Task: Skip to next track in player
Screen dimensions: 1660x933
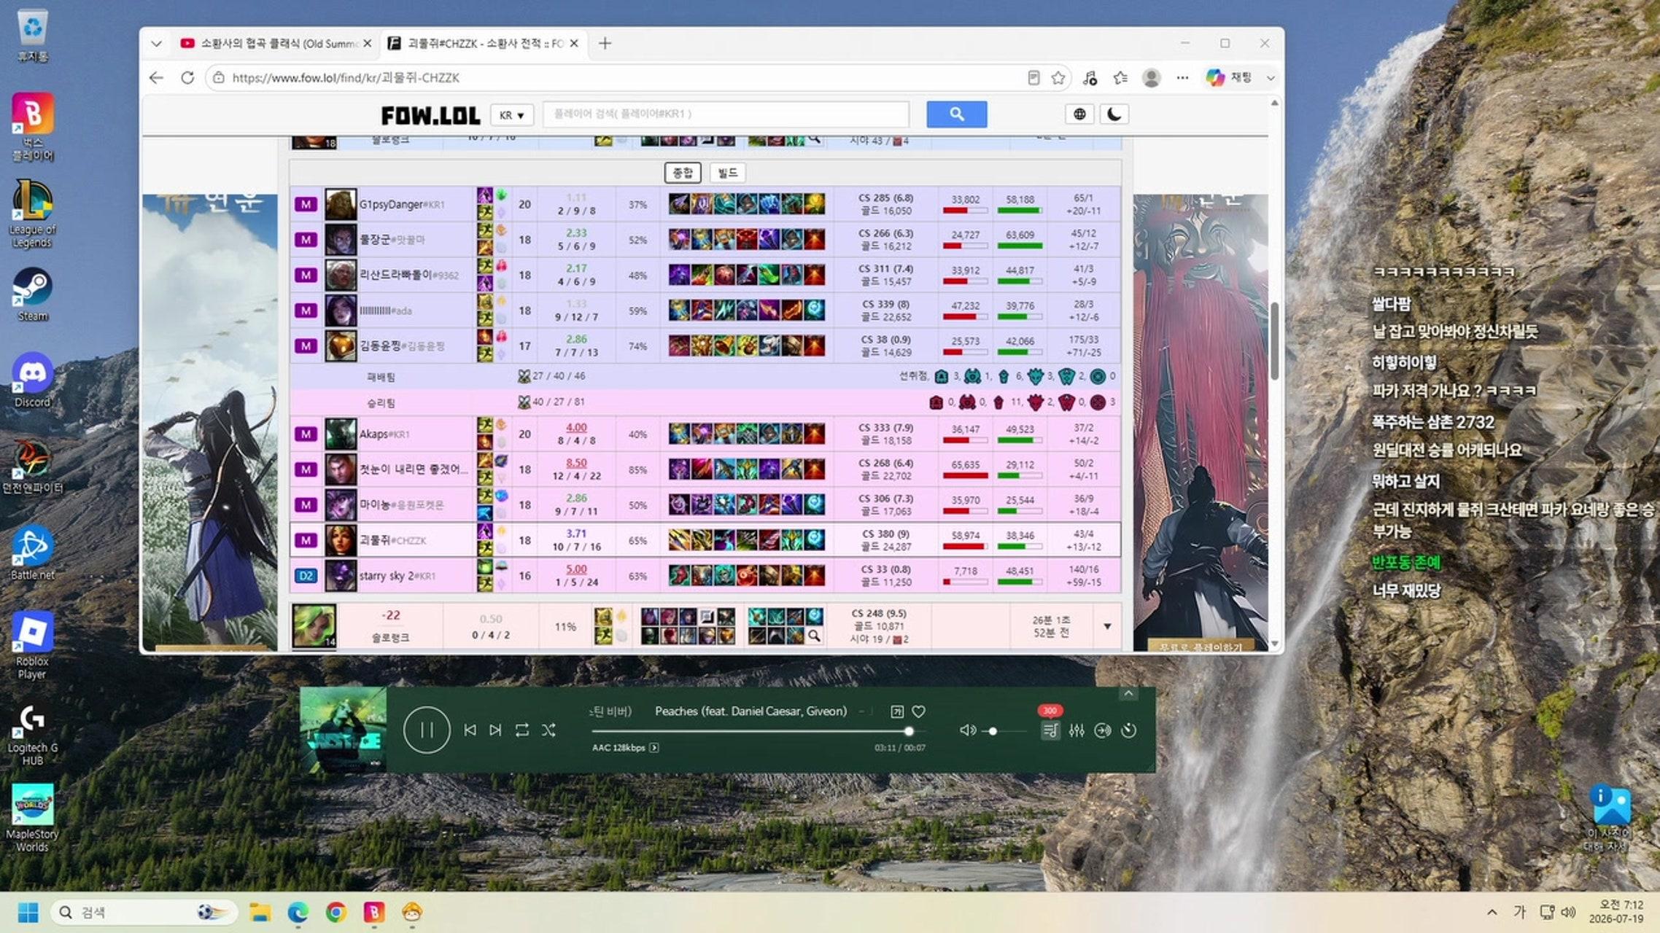Action: pyautogui.click(x=495, y=730)
